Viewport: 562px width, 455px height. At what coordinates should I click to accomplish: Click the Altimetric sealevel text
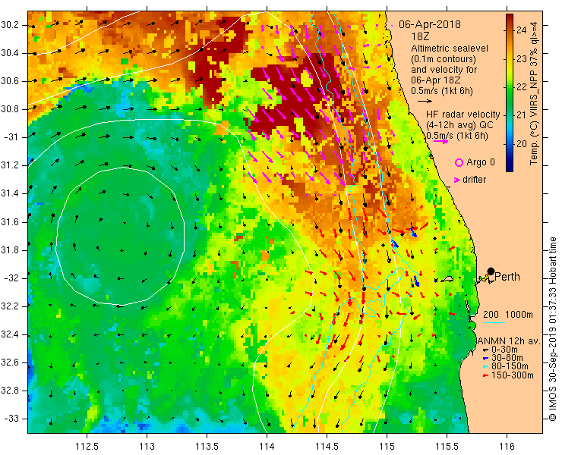450,49
